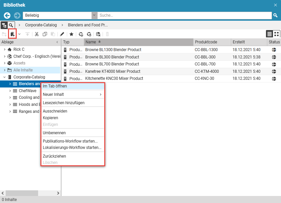Switch to list view mode
The image size is (281, 203).
269,34
